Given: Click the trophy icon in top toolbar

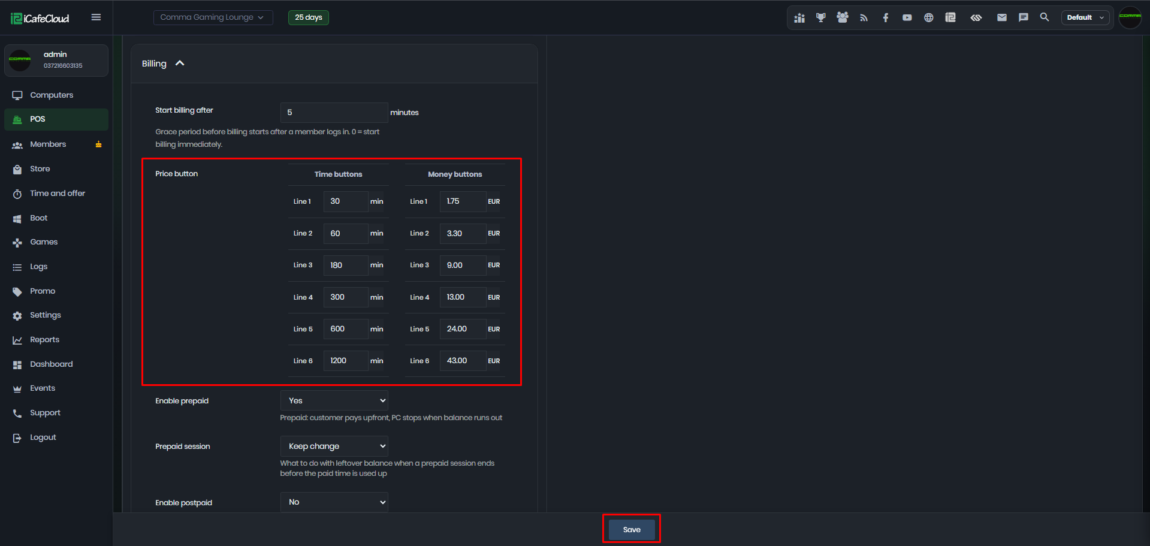Looking at the screenshot, I should (x=821, y=17).
